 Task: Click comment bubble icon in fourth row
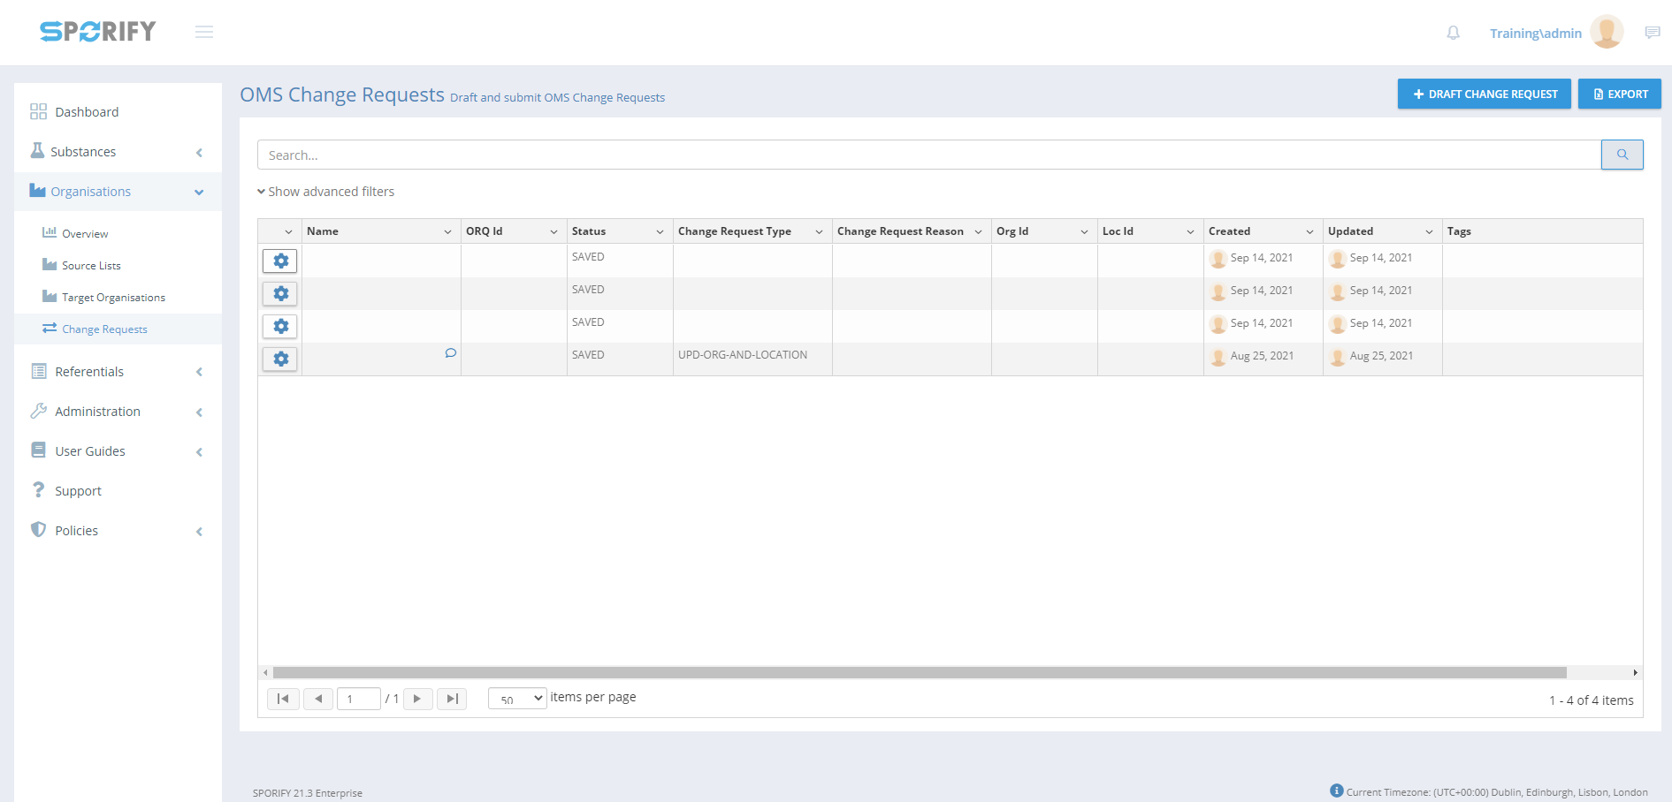coord(450,353)
